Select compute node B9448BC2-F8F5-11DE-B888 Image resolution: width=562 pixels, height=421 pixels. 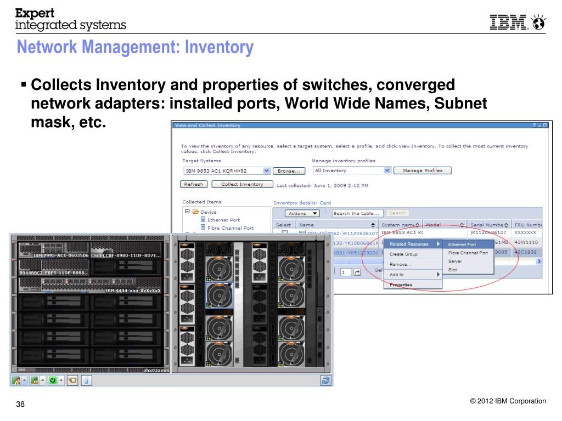coord(53,268)
